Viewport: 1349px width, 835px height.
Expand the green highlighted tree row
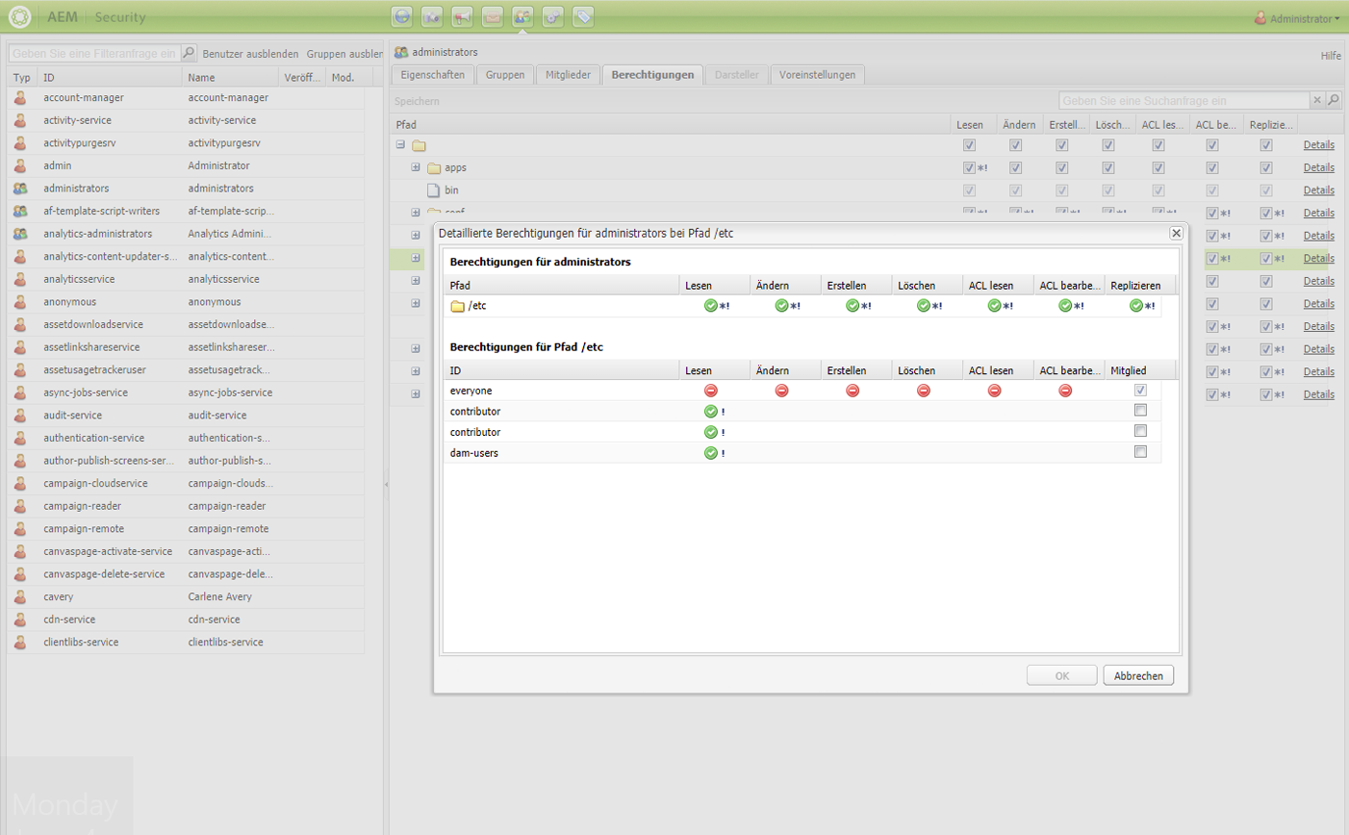(416, 258)
